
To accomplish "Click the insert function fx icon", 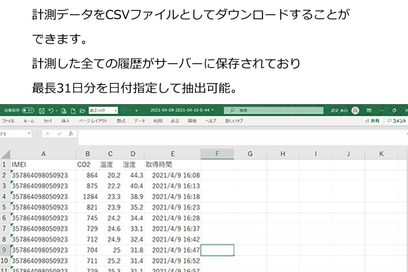I will tap(71, 134).
